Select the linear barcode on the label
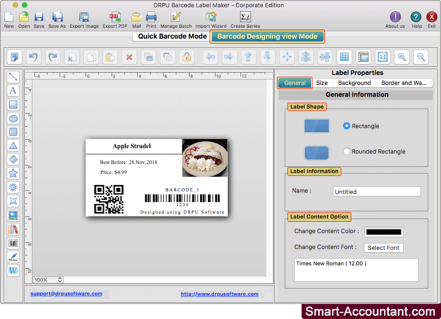The image size is (441, 319). (182, 199)
